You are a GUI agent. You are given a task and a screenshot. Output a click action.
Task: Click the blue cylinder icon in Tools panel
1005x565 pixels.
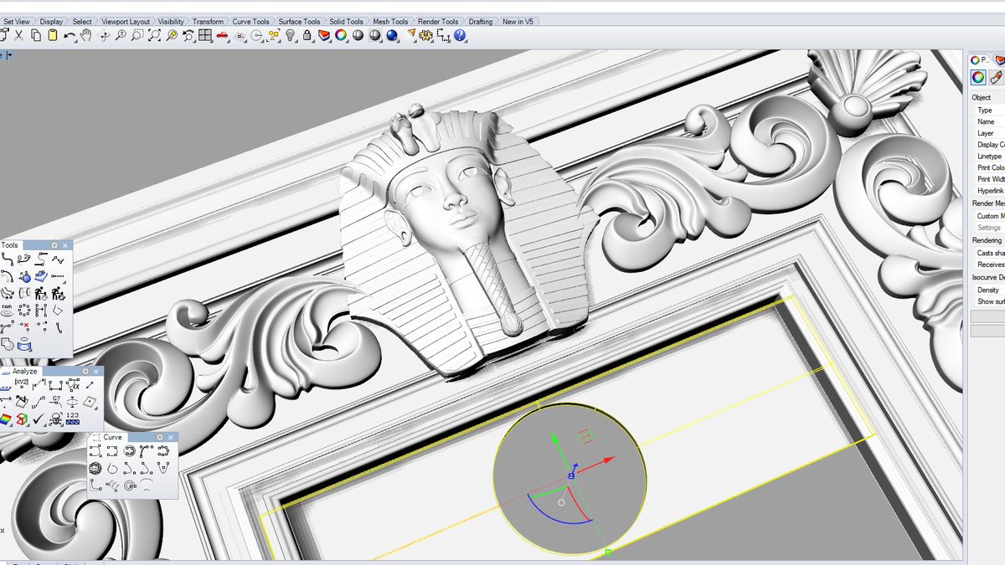[24, 346]
